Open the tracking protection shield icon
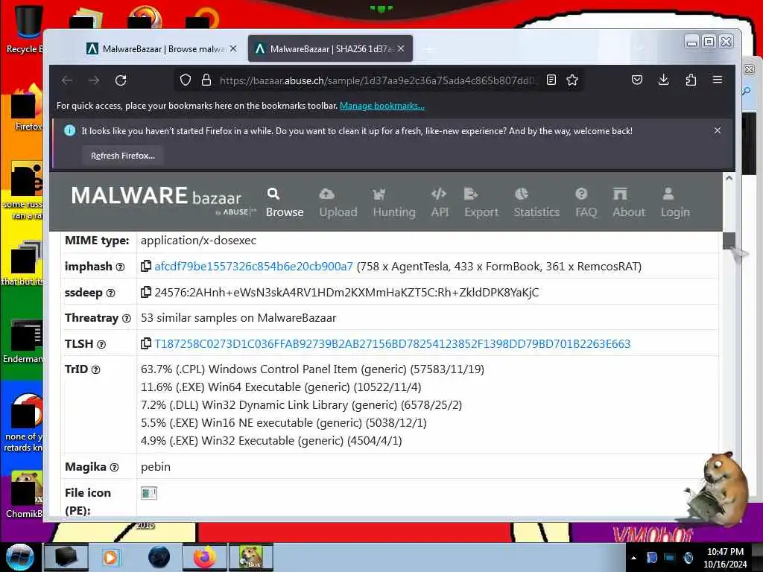Image resolution: width=763 pixels, height=572 pixels. coord(186,80)
